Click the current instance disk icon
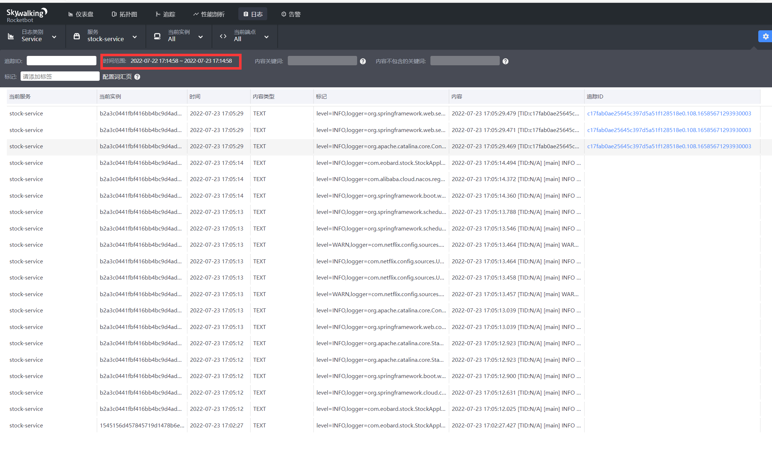The width and height of the screenshot is (772, 457). [x=157, y=36]
